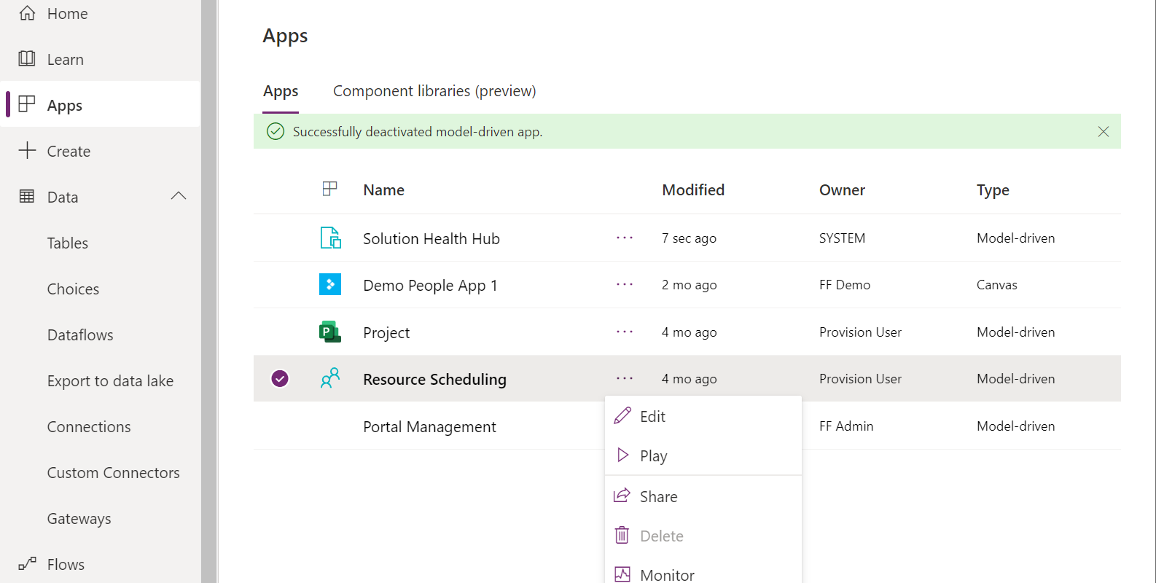Viewport: 1156px width, 583px height.
Task: Open more options for Project
Action: click(625, 332)
